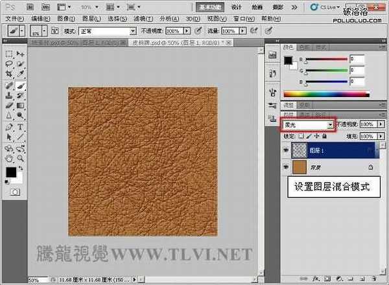Open the brush opacity slider arrow in the options bar
Viewport: 389px width, 285px height.
[x=187, y=31]
